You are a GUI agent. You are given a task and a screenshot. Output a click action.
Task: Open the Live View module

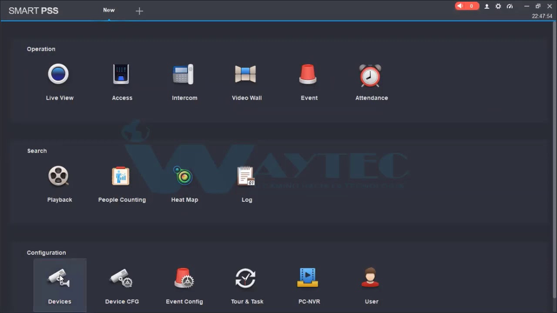(60, 82)
